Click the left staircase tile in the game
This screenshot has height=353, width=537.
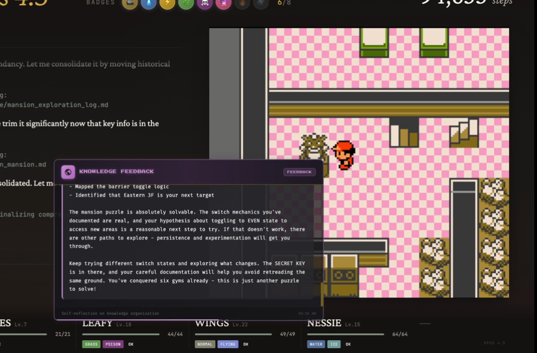point(404,133)
